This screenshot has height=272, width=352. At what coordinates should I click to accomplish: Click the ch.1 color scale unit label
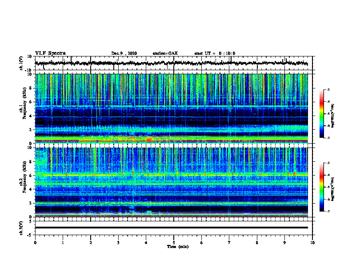[333, 116]
